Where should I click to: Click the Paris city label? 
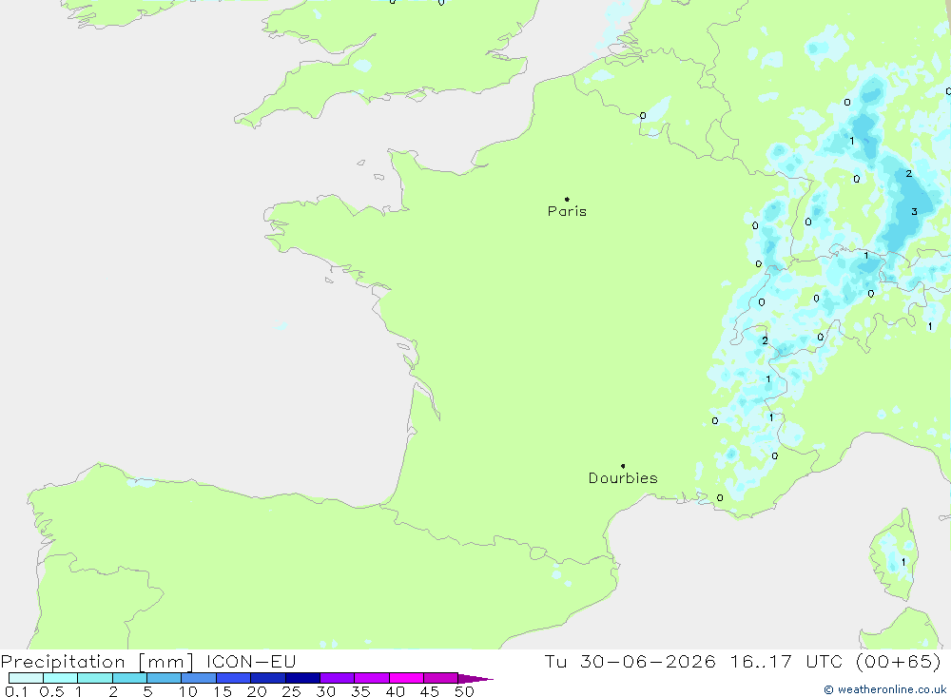(567, 211)
